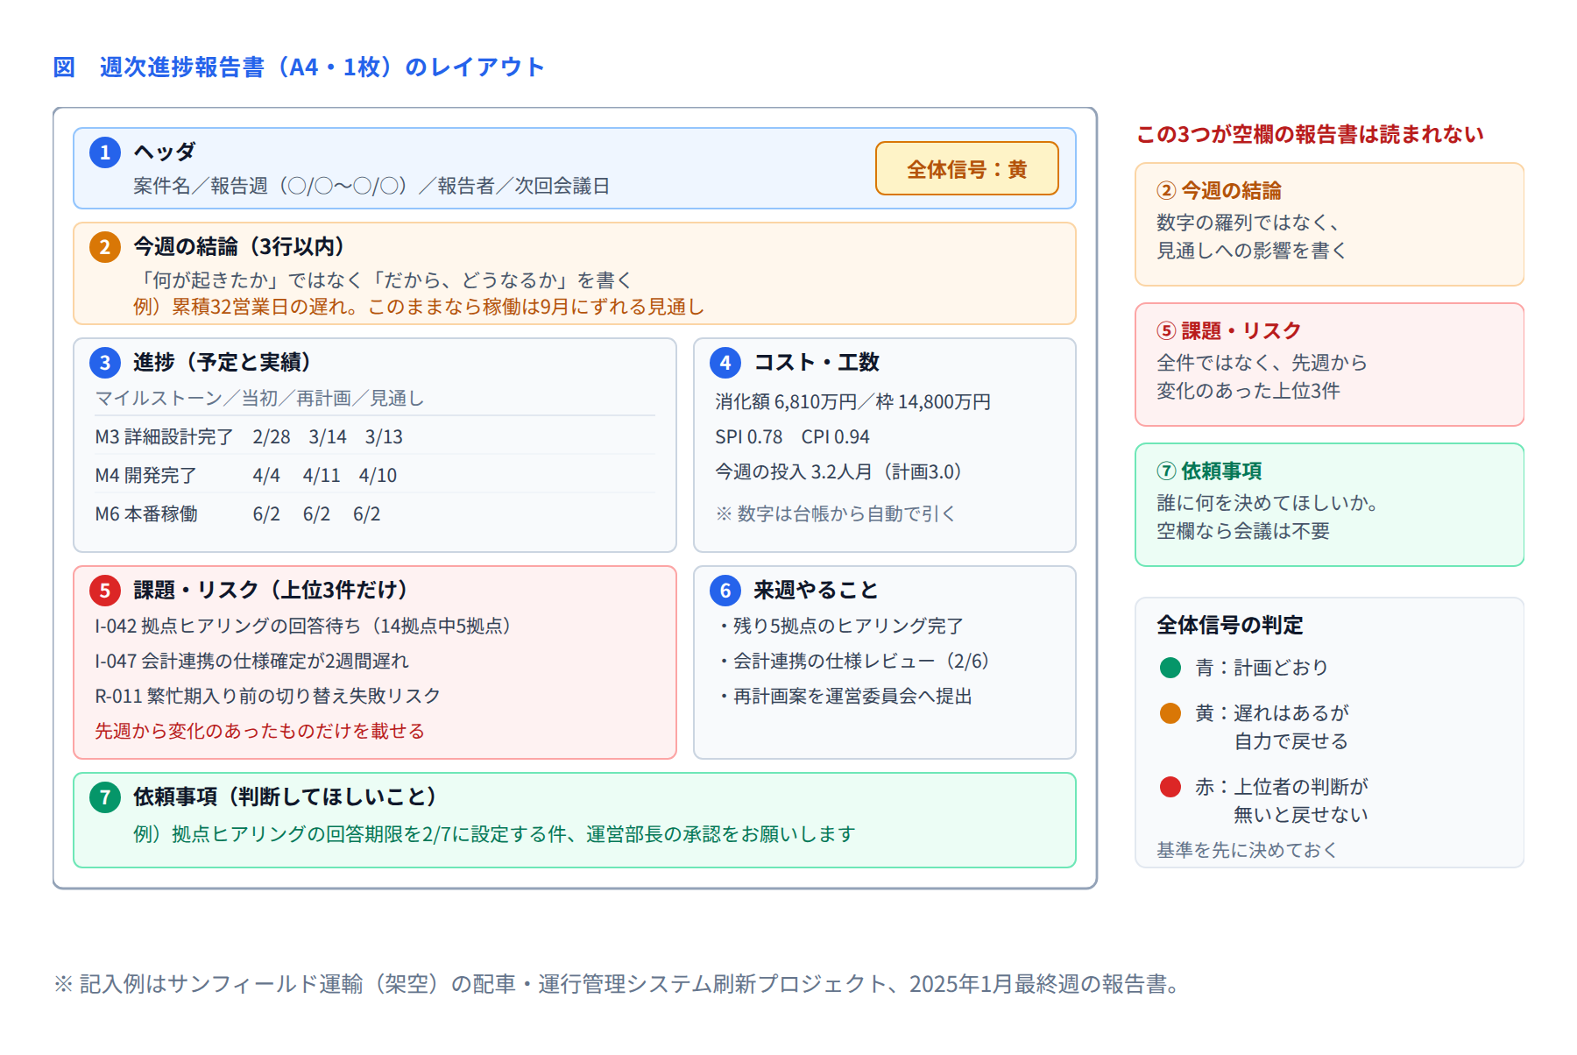Click the line 今週の投入 3.2人月（計画3.0）
The height and width of the screenshot is (1055, 1577).
(x=839, y=471)
